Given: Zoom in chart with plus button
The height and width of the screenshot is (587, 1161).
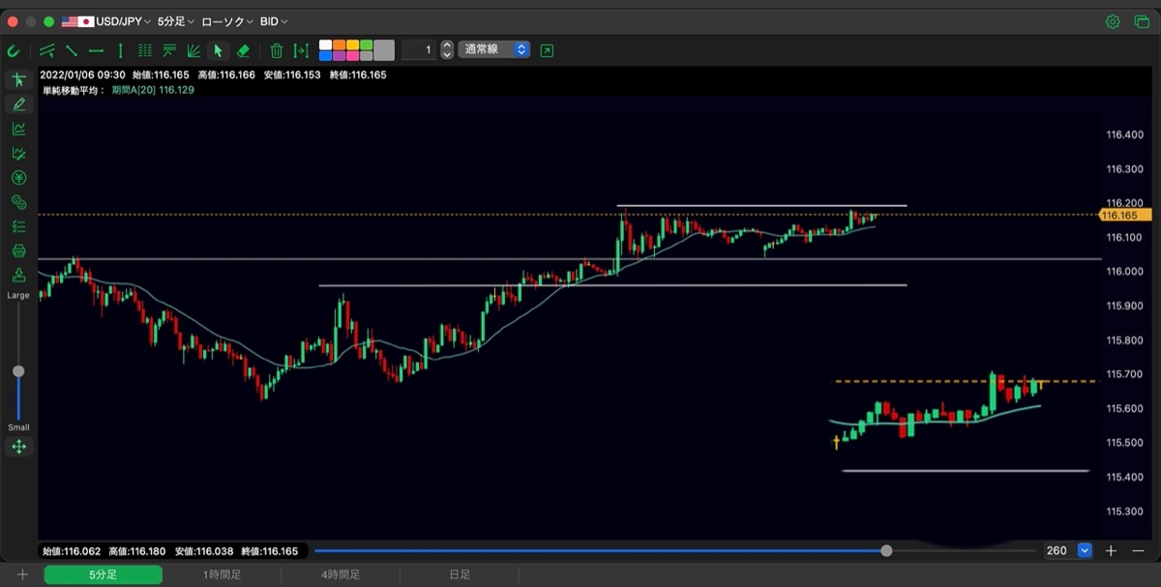Looking at the screenshot, I should pos(1111,550).
